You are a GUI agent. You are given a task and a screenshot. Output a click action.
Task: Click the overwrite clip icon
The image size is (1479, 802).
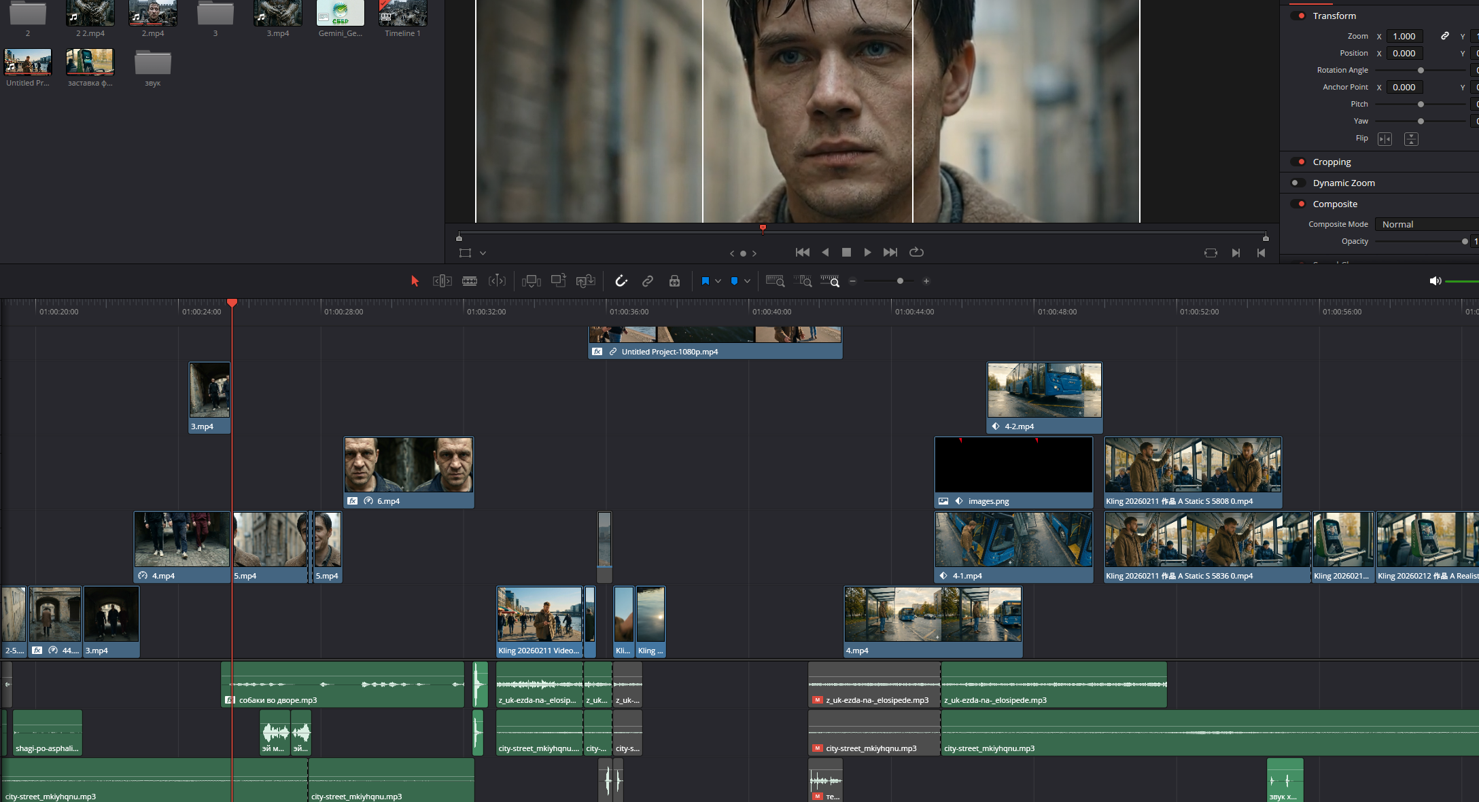click(558, 281)
